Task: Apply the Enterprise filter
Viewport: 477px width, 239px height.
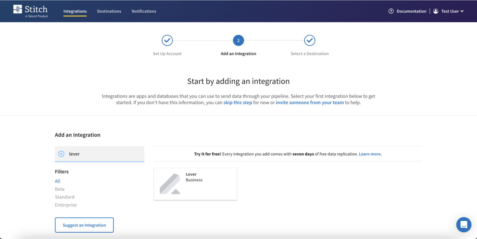Action: coord(66,205)
